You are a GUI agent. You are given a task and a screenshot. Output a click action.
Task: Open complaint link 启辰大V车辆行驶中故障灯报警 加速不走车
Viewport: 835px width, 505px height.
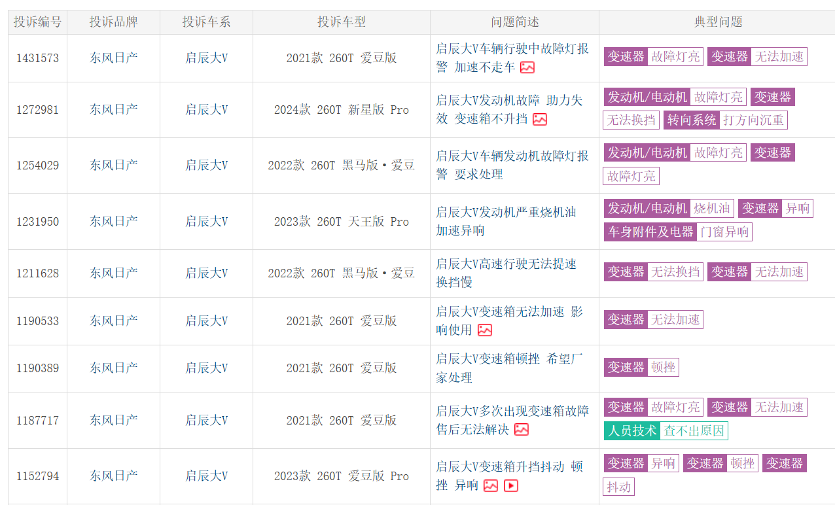[512, 58]
